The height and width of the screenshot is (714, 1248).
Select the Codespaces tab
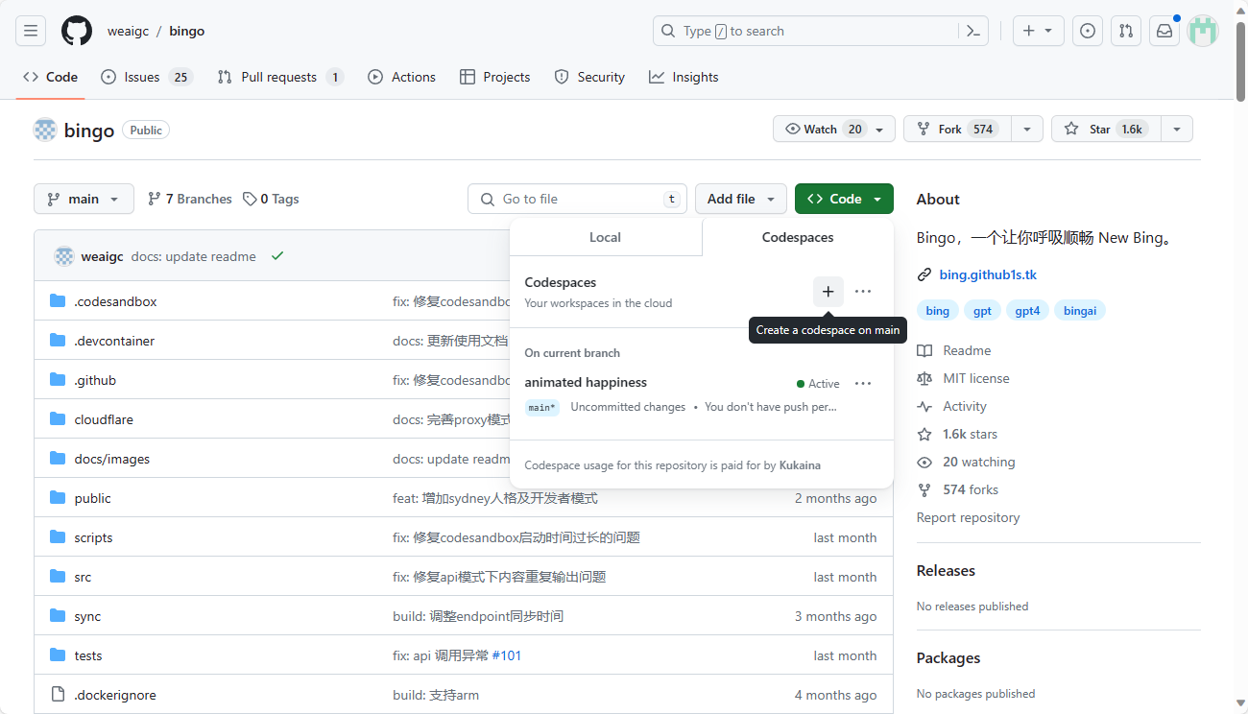pyautogui.click(x=798, y=237)
